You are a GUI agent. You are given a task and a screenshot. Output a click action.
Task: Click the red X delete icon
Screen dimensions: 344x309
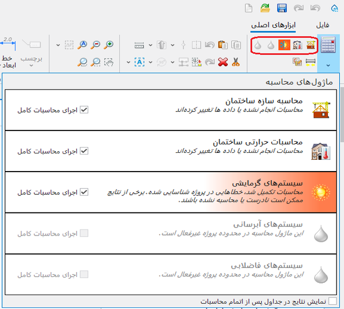(223, 62)
